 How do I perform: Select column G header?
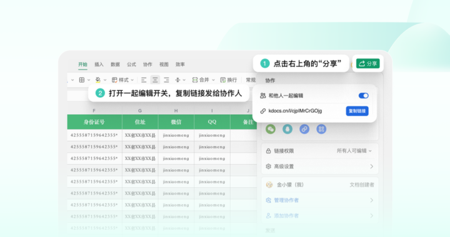click(140, 110)
